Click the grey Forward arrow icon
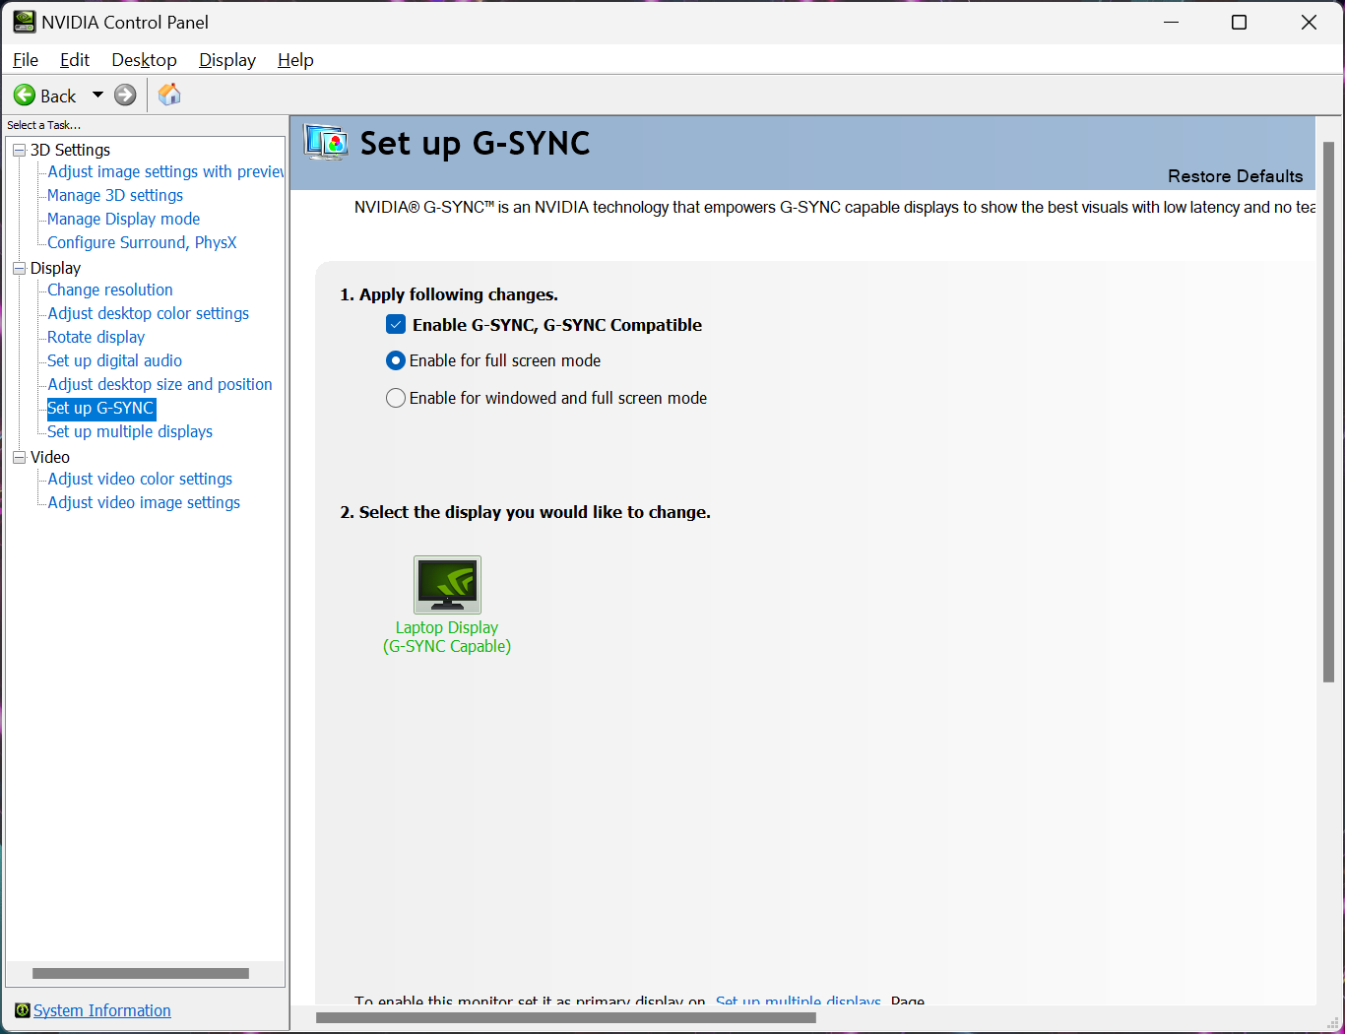Viewport: 1345px width, 1034px height. pyautogui.click(x=125, y=96)
